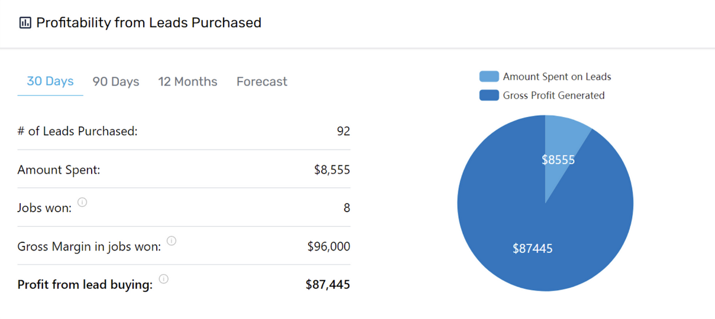Click the Gross Profit Generated legend label

(553, 96)
